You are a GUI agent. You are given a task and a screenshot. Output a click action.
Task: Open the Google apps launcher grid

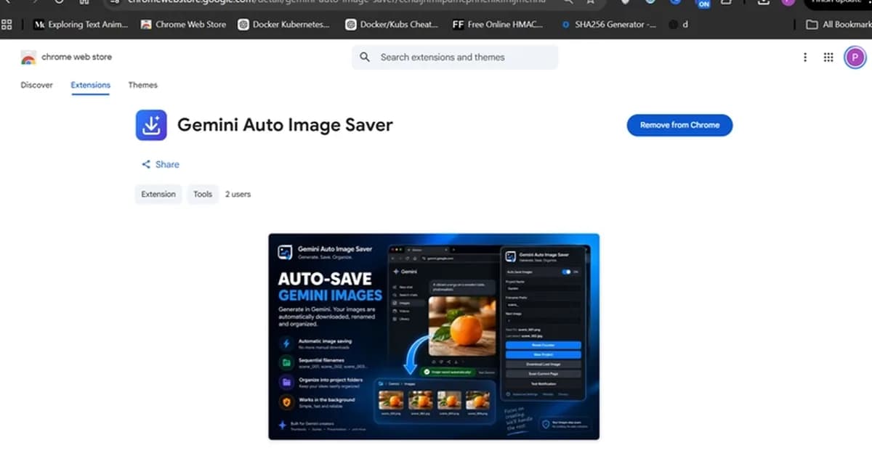click(828, 57)
